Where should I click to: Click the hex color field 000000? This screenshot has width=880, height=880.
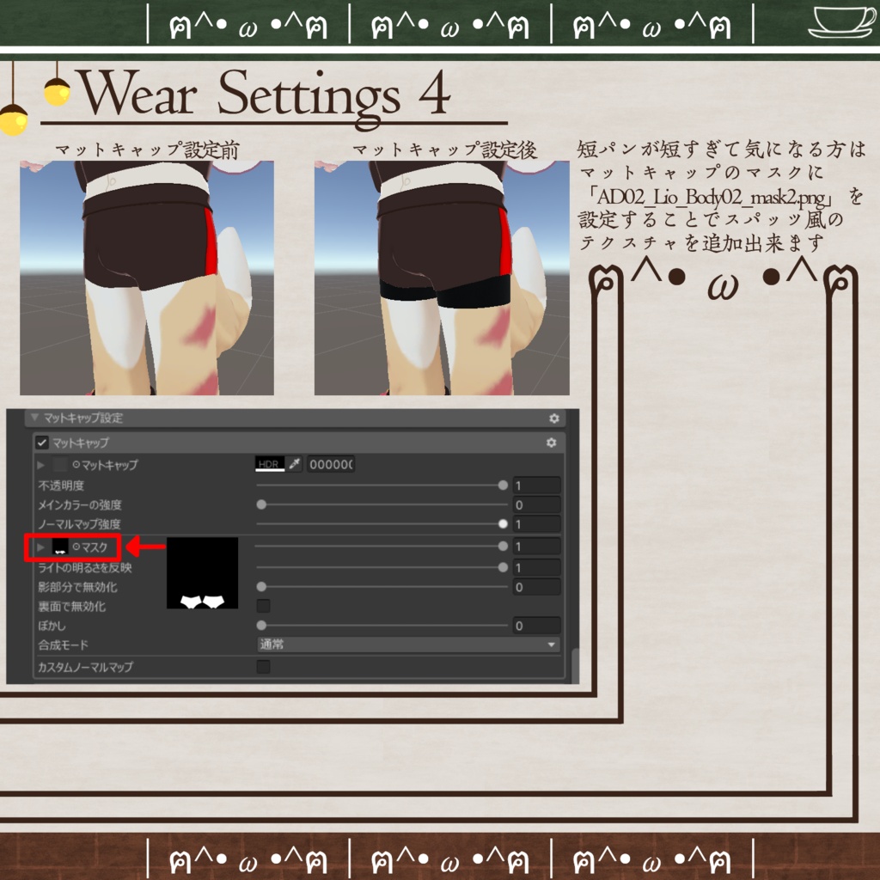[331, 464]
